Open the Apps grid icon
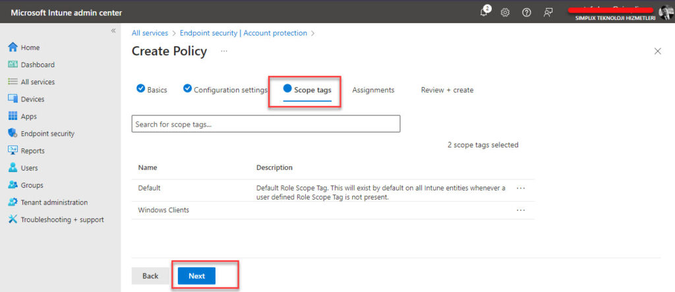This screenshot has width=675, height=292. (x=13, y=116)
